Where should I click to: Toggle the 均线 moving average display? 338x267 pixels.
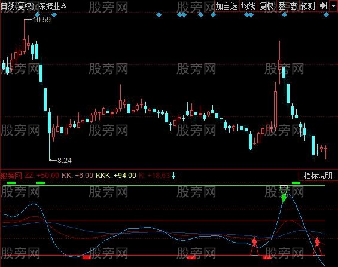248,6
